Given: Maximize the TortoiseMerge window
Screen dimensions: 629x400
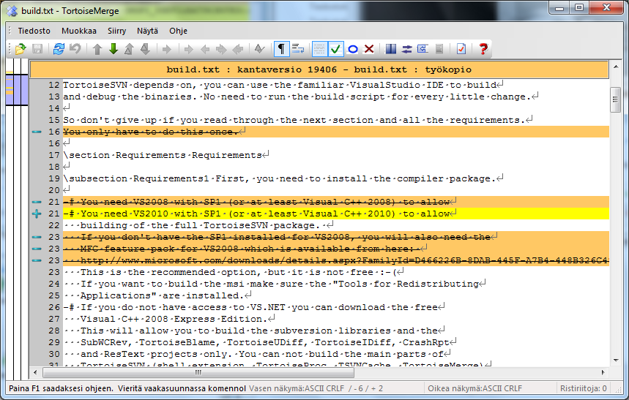Looking at the screenshot, I should pos(579,7).
